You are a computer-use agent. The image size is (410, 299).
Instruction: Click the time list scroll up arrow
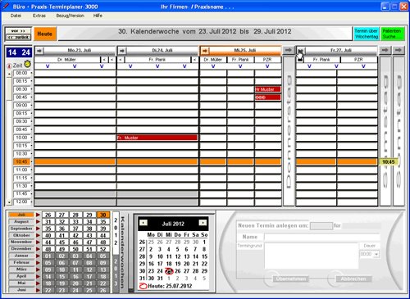[9, 74]
